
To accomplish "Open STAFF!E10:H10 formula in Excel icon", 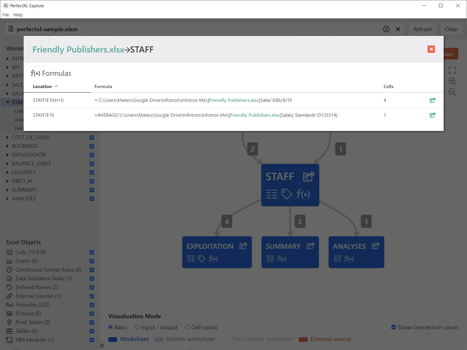I will [432, 100].
